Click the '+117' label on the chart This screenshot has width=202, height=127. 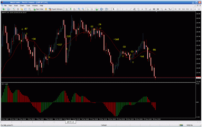click(x=59, y=45)
